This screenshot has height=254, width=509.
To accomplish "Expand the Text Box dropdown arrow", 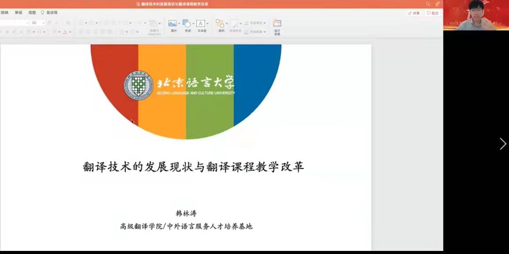I will click(x=208, y=24).
